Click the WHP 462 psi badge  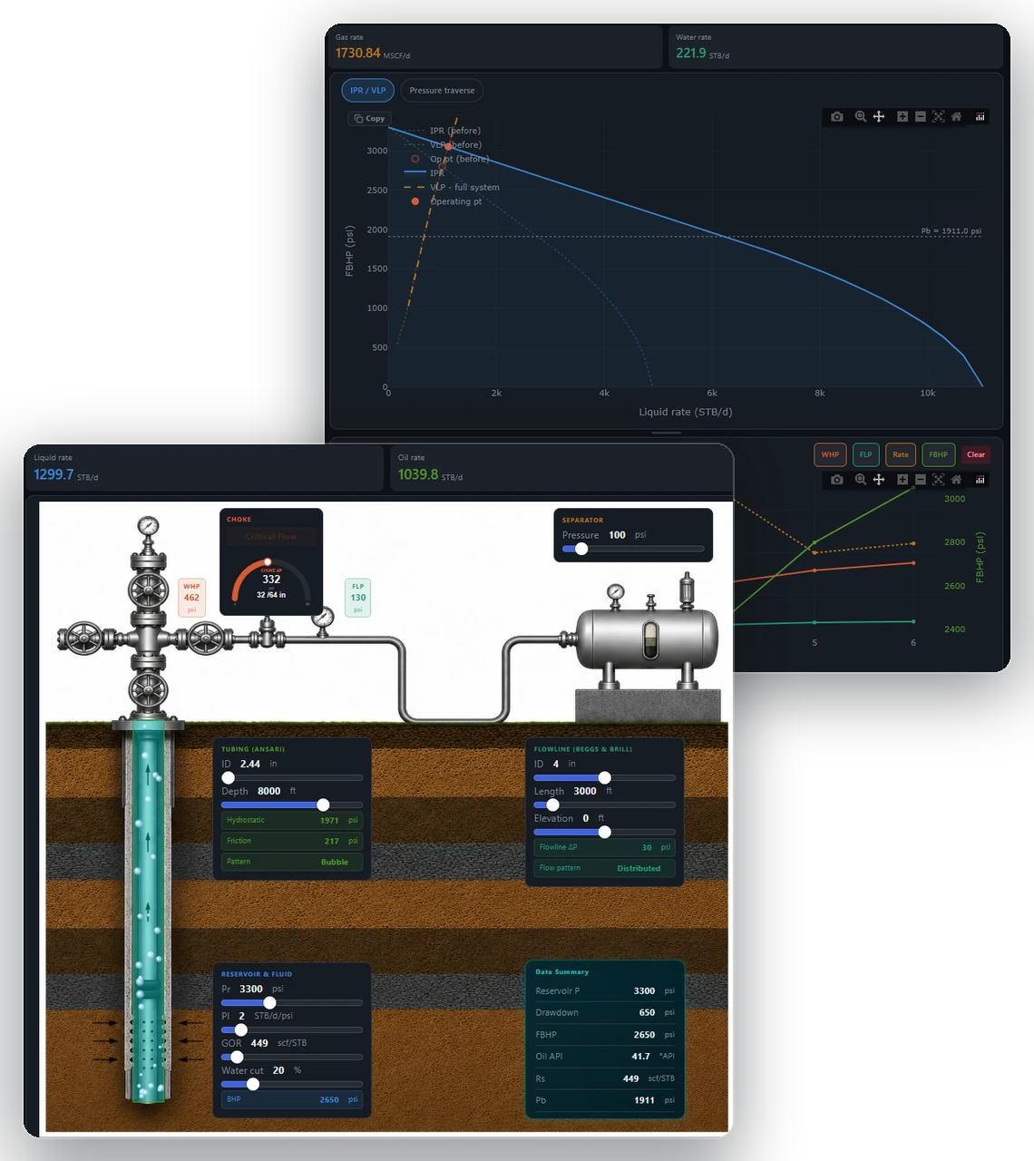pyautogui.click(x=191, y=597)
